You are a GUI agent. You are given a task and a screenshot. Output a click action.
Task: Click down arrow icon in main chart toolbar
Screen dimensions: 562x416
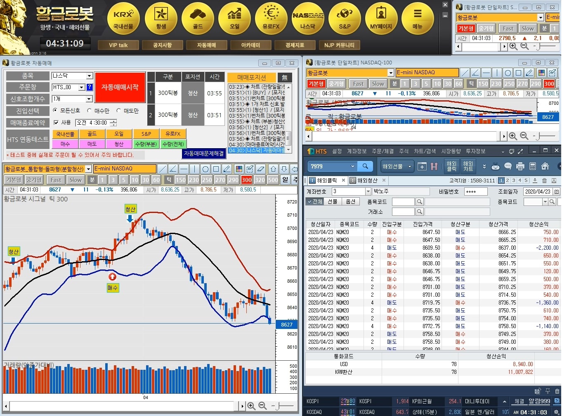(284, 169)
